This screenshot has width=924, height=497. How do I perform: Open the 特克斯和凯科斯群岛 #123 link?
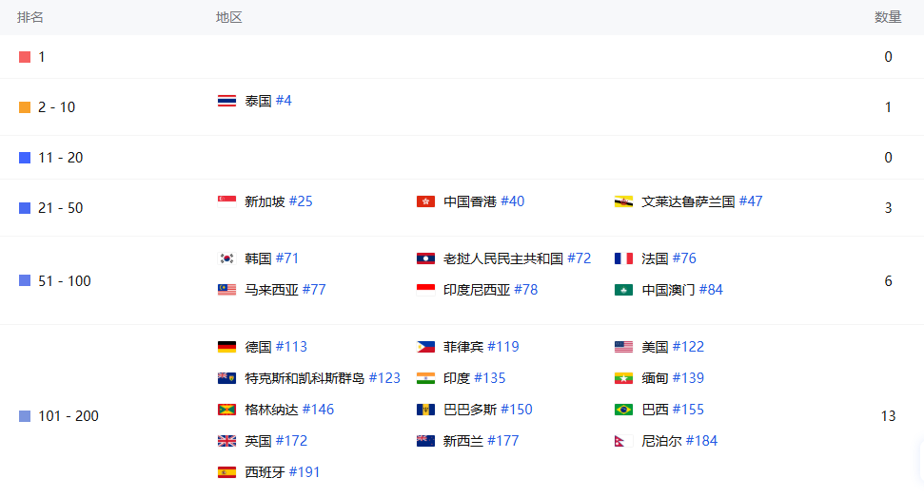tap(323, 377)
